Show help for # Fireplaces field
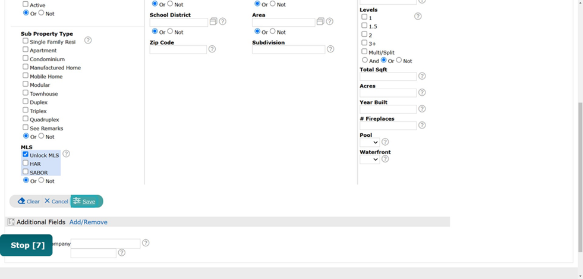The height and width of the screenshot is (279, 583). pyautogui.click(x=422, y=125)
